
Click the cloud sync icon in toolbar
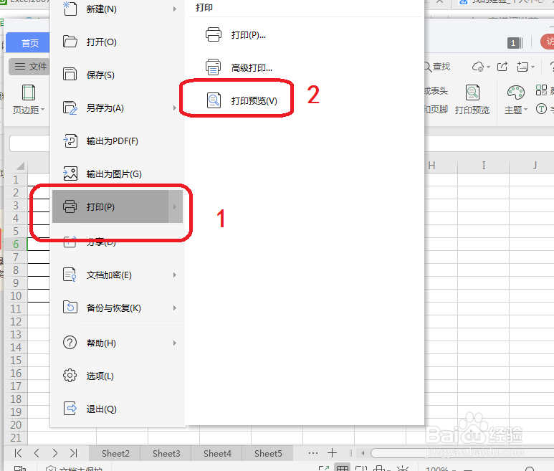point(479,67)
